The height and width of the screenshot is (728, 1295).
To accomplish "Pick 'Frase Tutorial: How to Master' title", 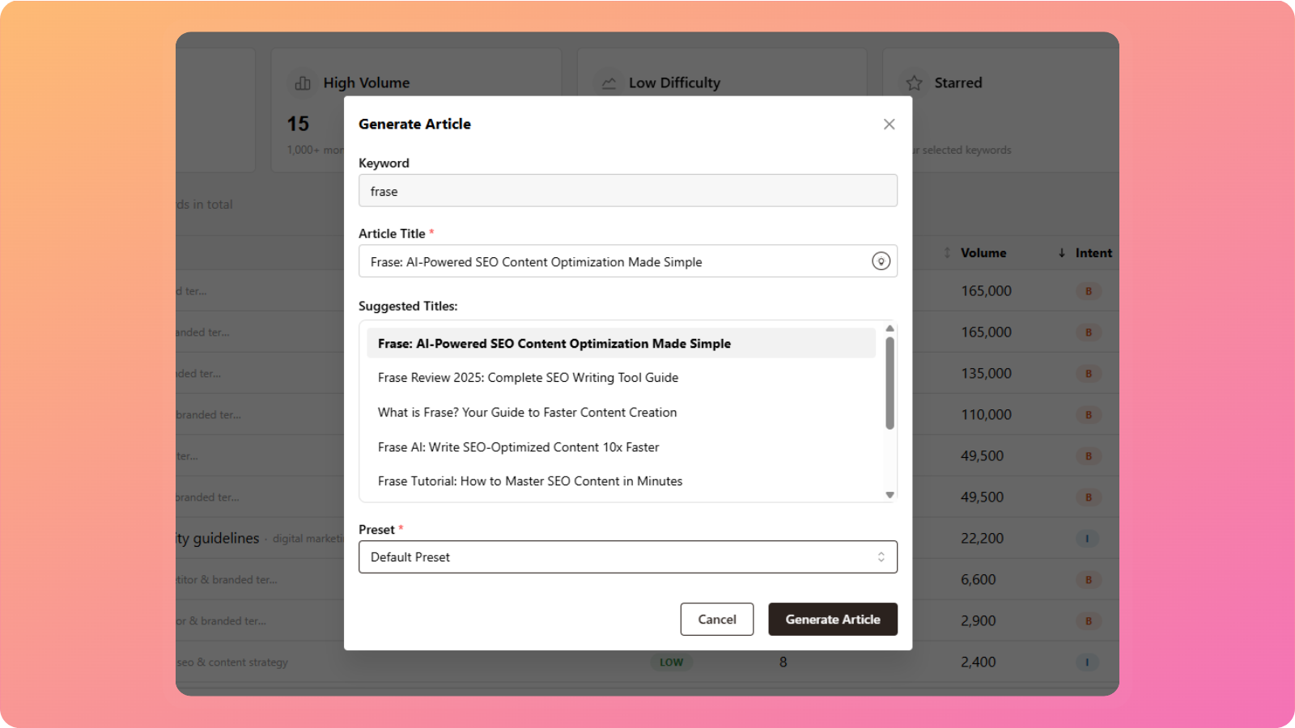I will tap(529, 481).
